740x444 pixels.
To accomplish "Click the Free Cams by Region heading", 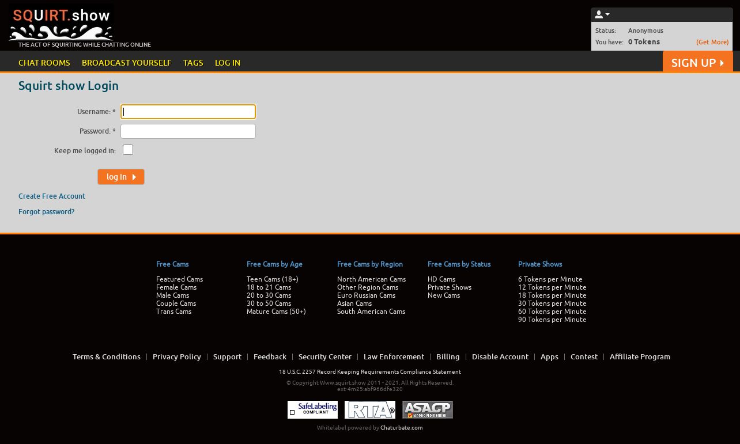I will click(x=370, y=264).
